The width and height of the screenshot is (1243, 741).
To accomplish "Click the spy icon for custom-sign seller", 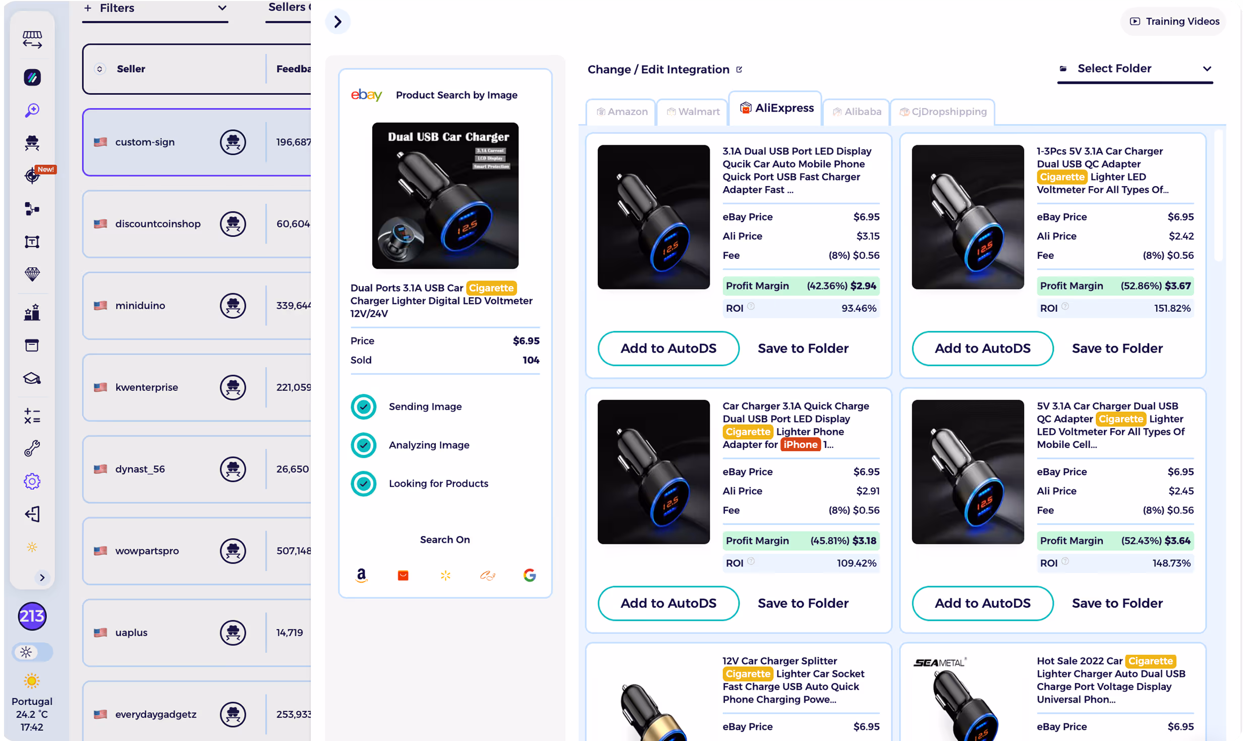I will [233, 142].
